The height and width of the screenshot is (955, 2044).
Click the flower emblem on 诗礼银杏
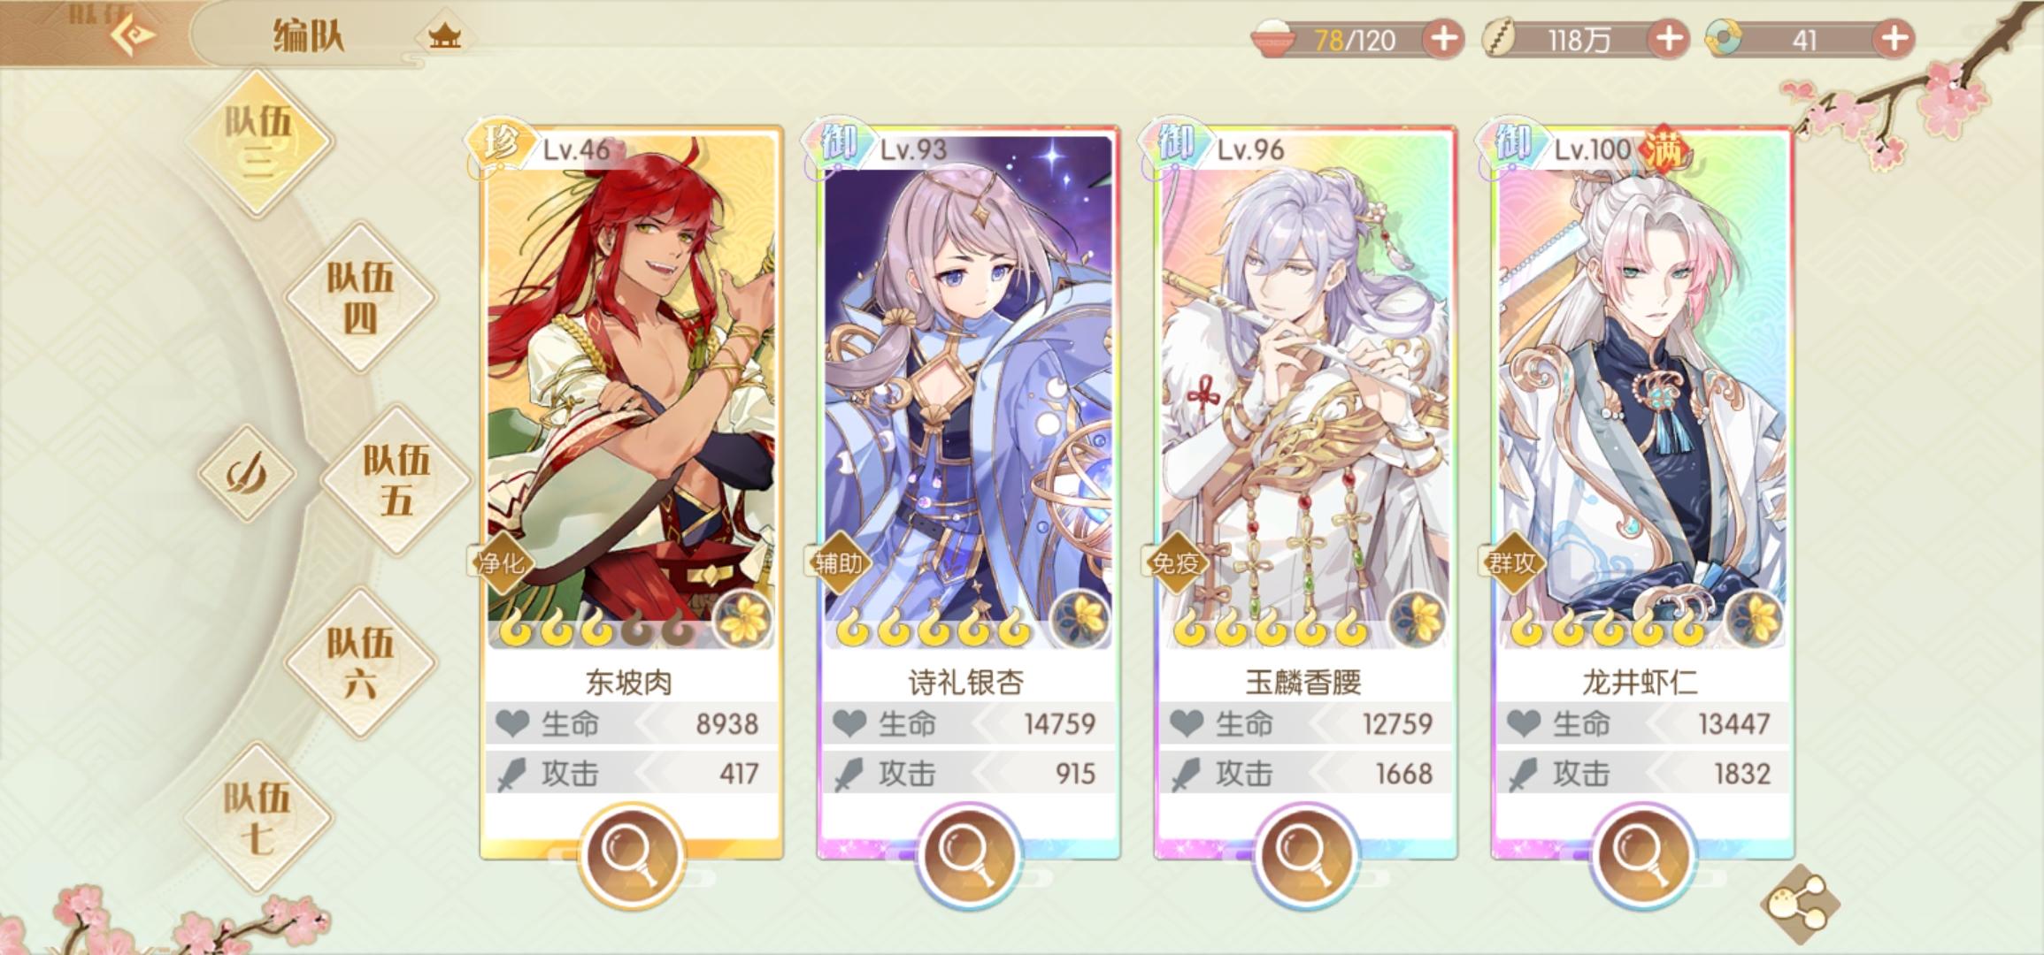coord(1079,619)
